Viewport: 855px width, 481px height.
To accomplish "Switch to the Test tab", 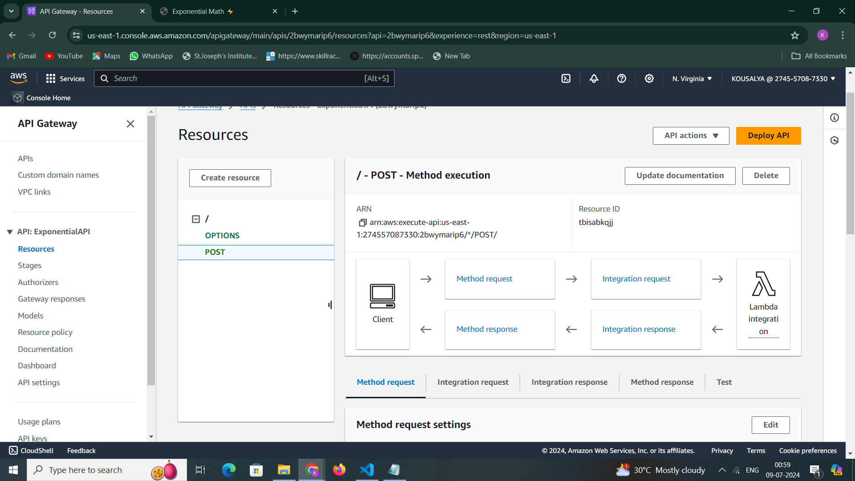I will [x=724, y=382].
